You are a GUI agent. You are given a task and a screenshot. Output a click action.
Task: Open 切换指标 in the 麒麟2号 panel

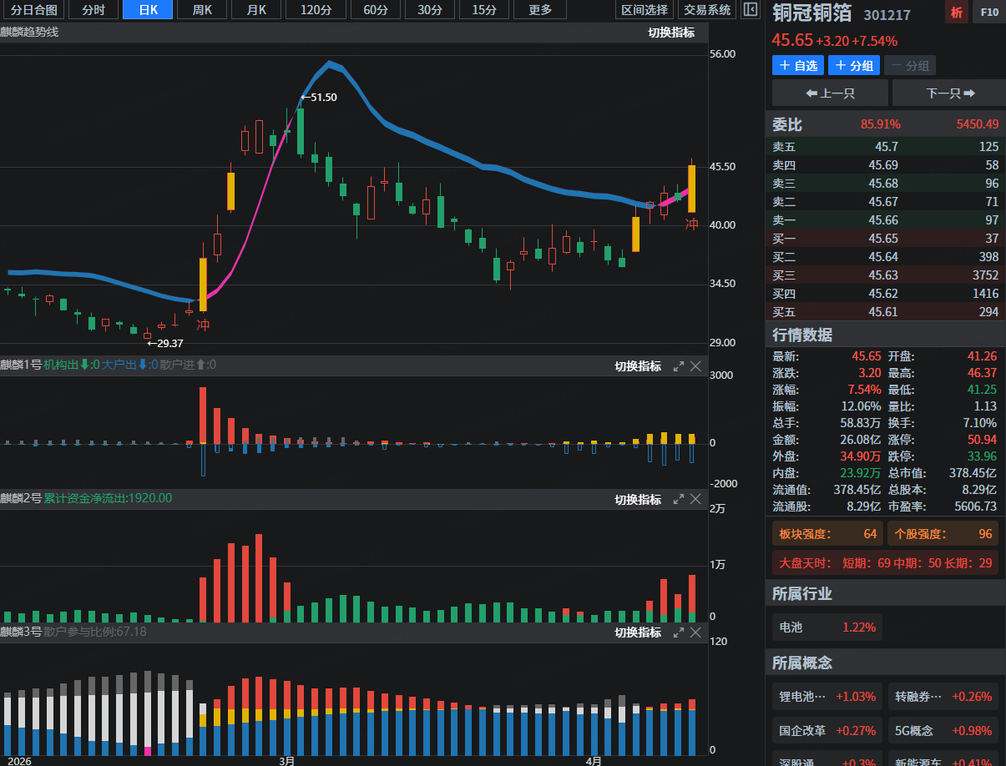point(638,499)
